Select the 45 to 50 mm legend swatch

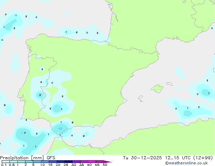(x=100, y=162)
